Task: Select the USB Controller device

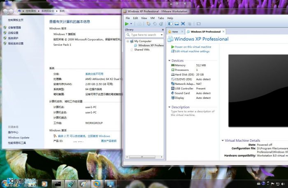Action: pyautogui.click(x=188, y=88)
